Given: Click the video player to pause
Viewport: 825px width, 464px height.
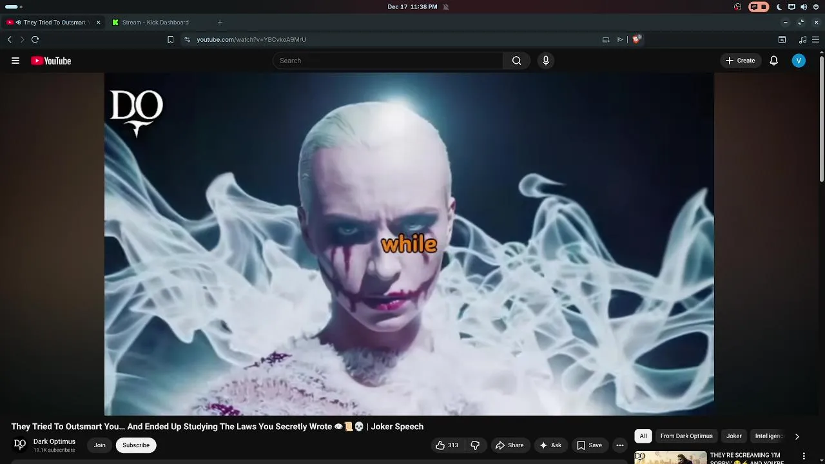Looking at the screenshot, I should coord(409,244).
